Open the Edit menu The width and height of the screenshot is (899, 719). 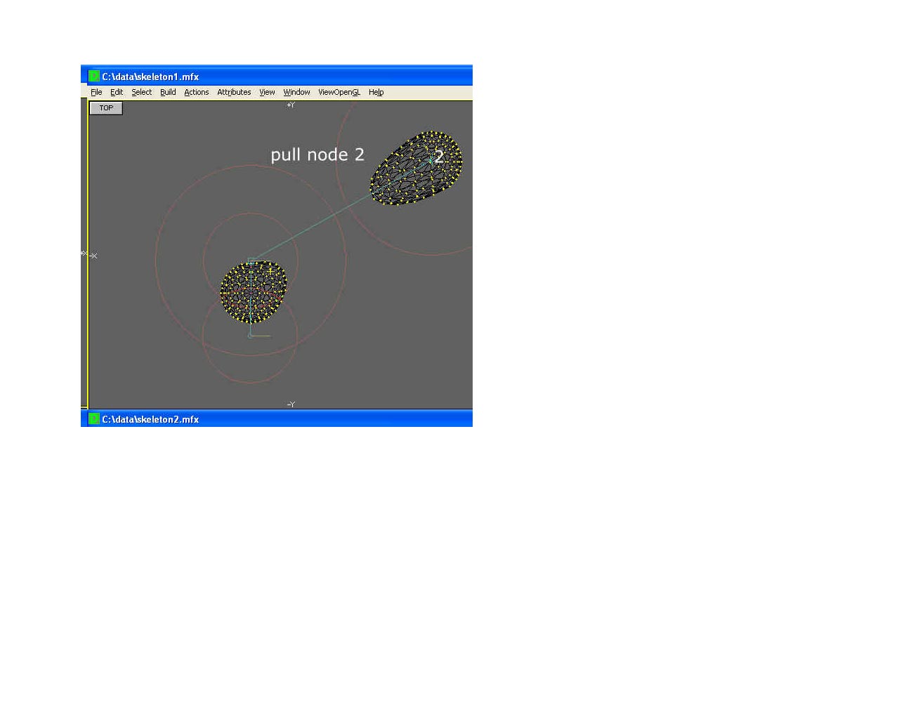[x=117, y=92]
